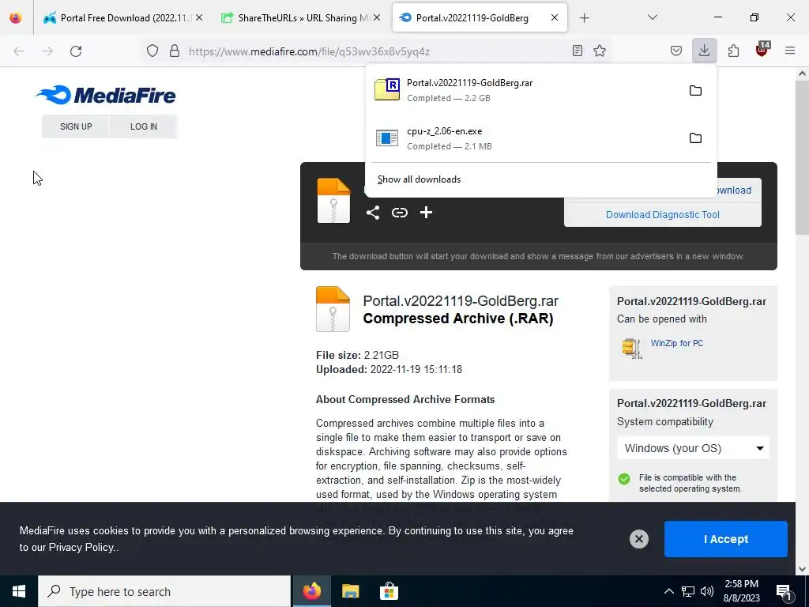809x607 pixels.
Task: Close the ShareTheURLs tab
Action: pos(377,17)
